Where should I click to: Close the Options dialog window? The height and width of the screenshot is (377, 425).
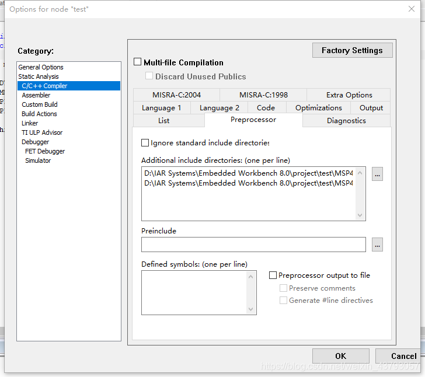point(411,9)
